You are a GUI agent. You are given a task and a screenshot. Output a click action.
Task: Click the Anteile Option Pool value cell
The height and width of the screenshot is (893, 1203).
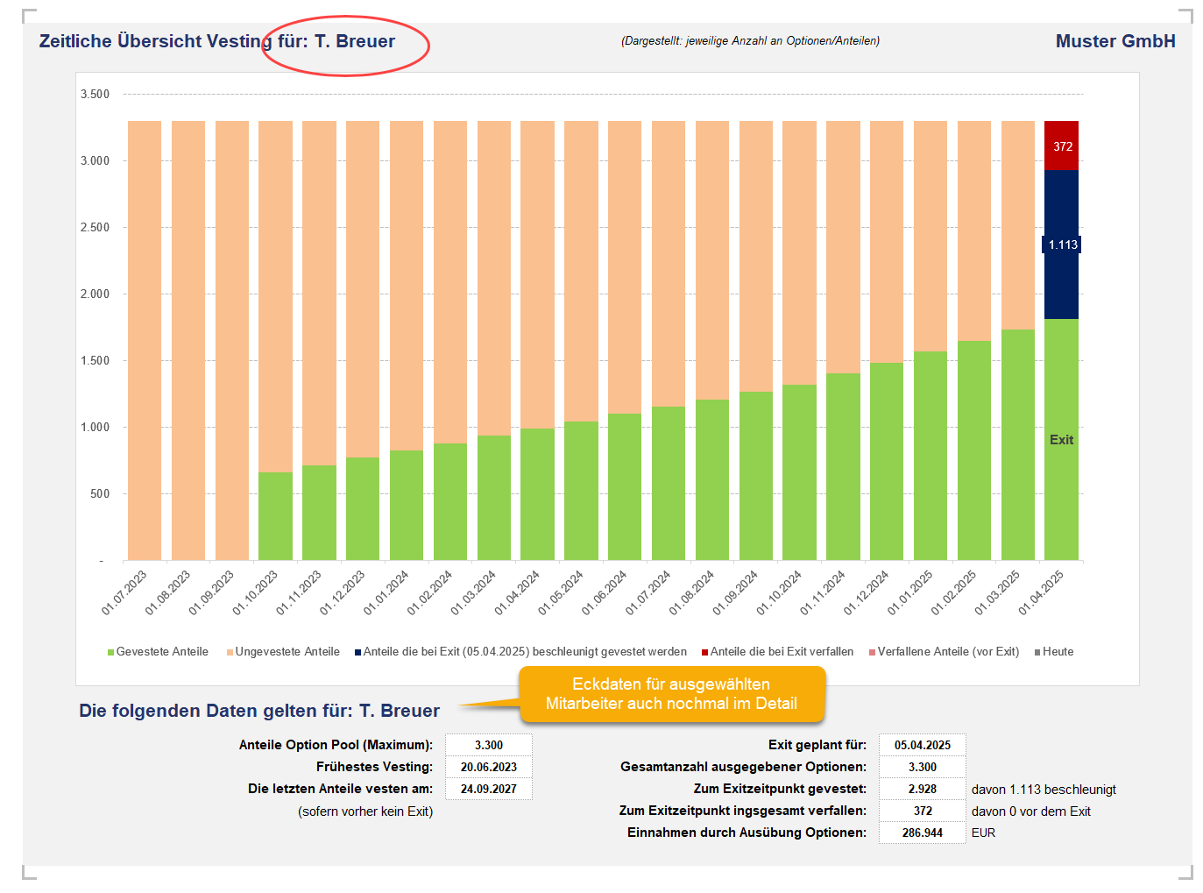tap(488, 745)
